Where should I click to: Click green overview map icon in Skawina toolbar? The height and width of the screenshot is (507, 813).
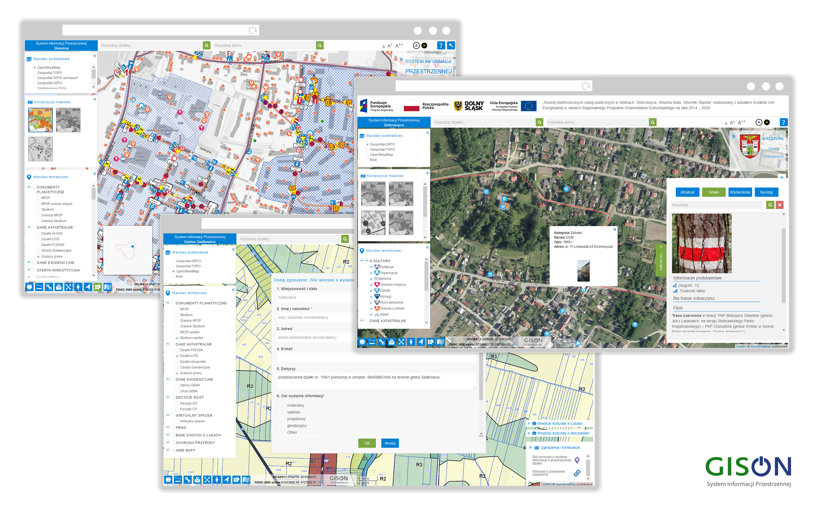[98, 287]
